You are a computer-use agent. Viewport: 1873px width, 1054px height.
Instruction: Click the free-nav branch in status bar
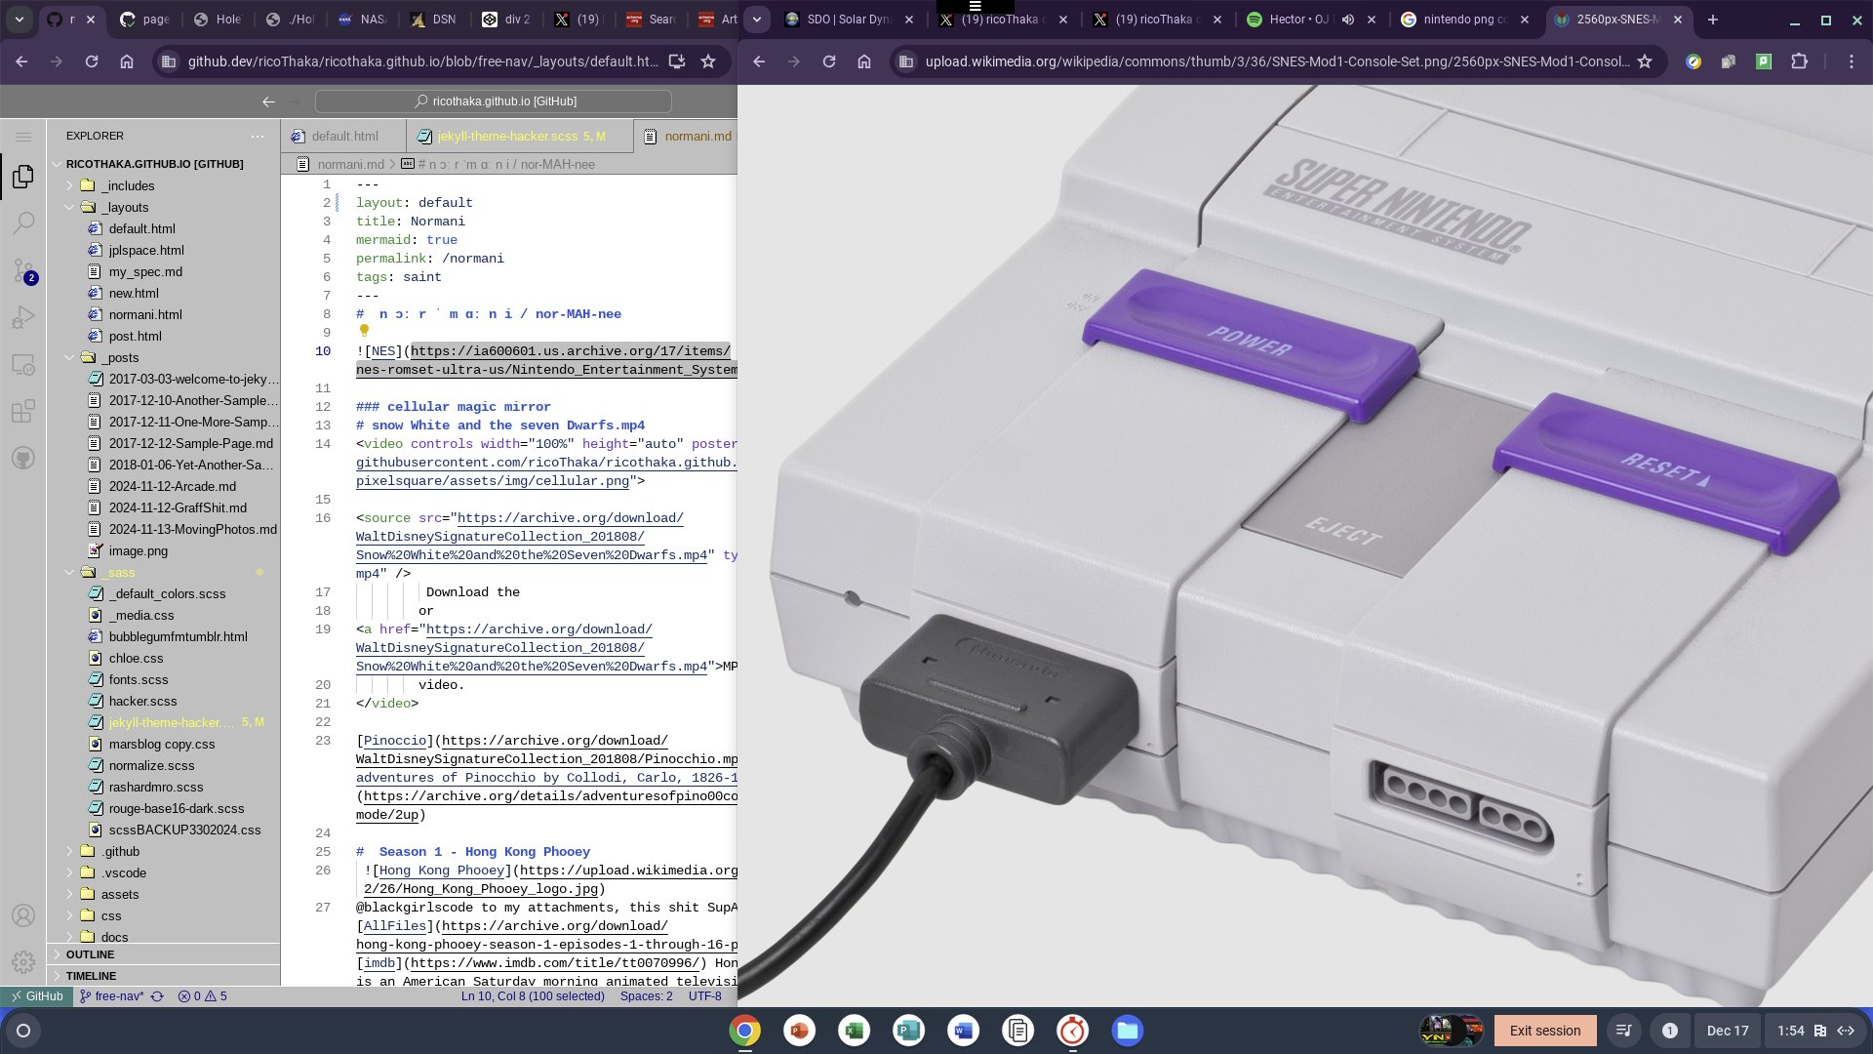coord(112,996)
